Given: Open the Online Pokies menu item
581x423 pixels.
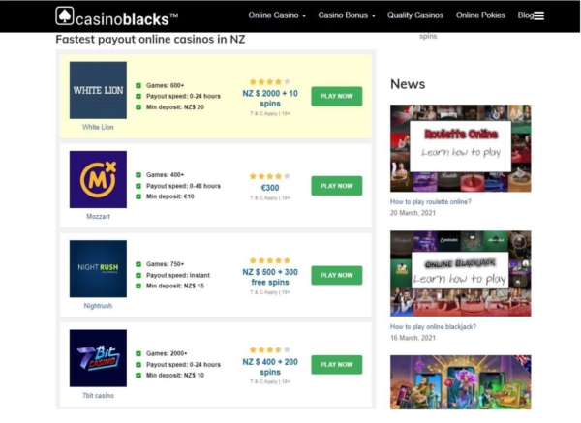Looking at the screenshot, I should pyautogui.click(x=480, y=15).
